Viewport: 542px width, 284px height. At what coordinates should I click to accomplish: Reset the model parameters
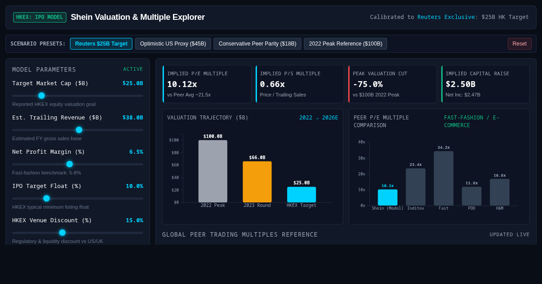519,44
